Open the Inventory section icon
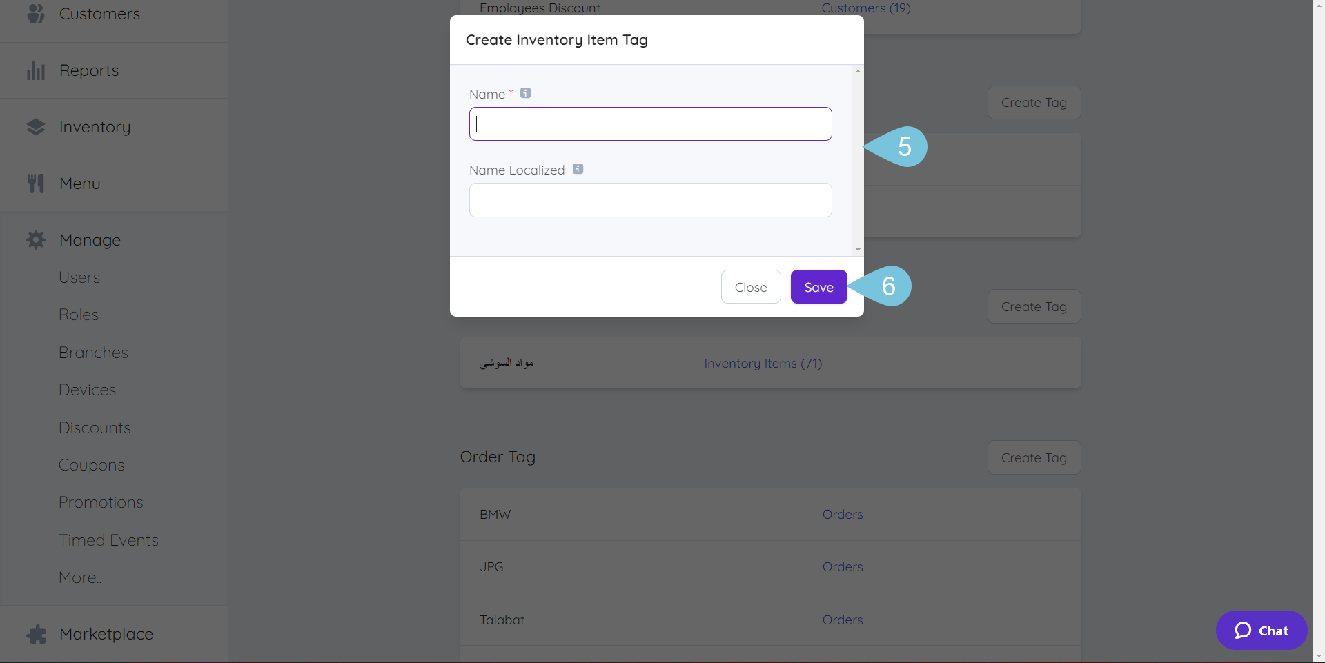This screenshot has height=663, width=1325. click(x=36, y=126)
